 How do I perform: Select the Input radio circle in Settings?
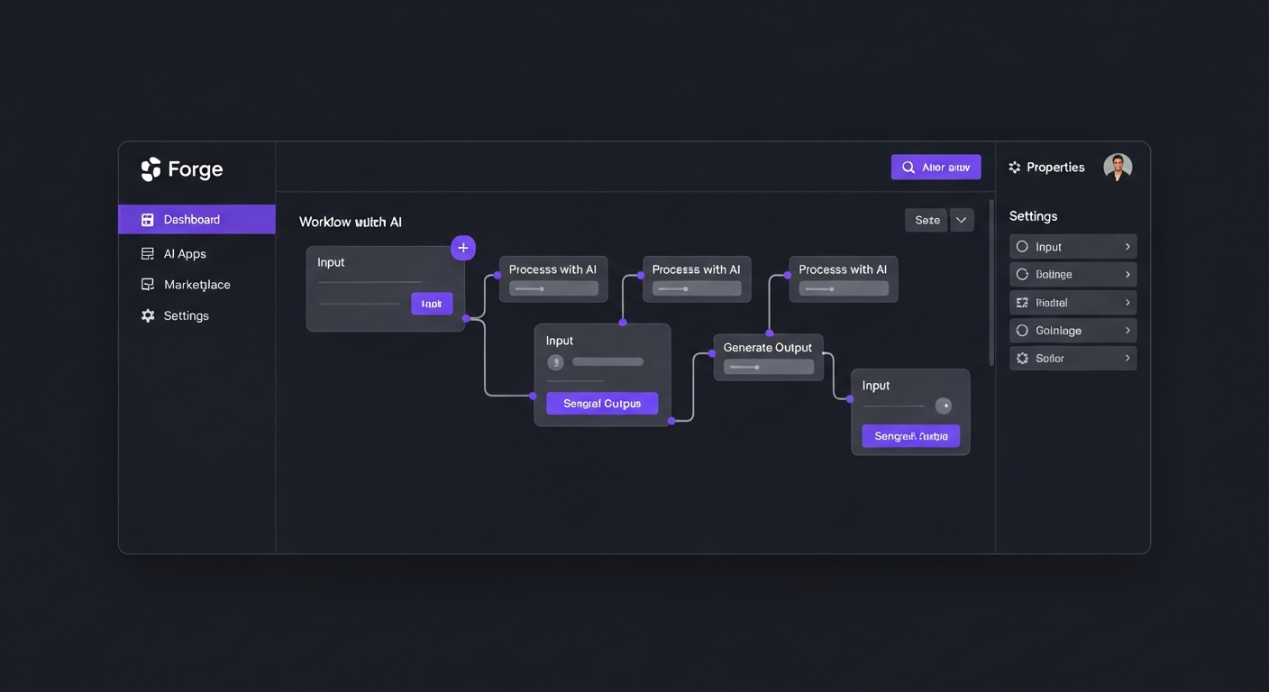(x=1022, y=246)
